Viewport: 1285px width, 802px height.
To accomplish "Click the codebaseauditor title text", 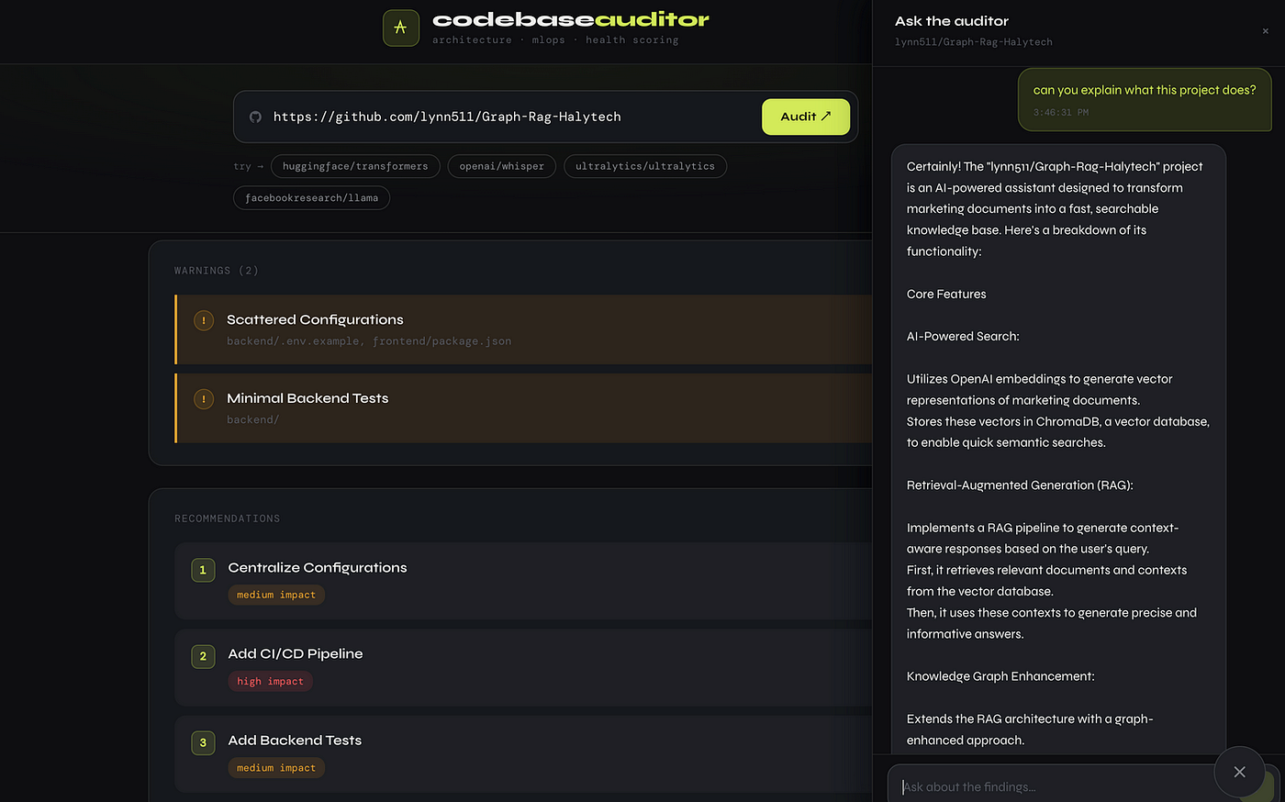I will pyautogui.click(x=571, y=19).
